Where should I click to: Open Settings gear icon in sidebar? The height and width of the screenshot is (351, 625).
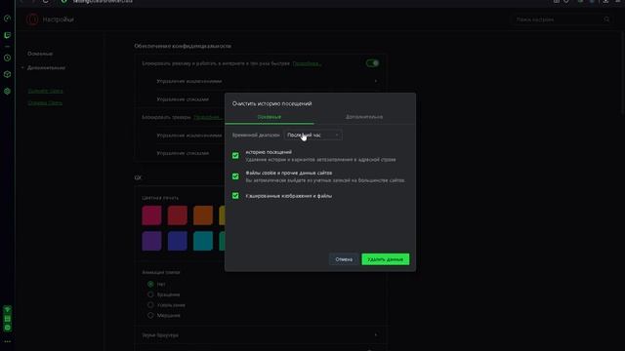click(7, 91)
